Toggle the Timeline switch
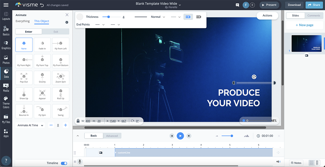This screenshot has height=167, width=325. 64,163
